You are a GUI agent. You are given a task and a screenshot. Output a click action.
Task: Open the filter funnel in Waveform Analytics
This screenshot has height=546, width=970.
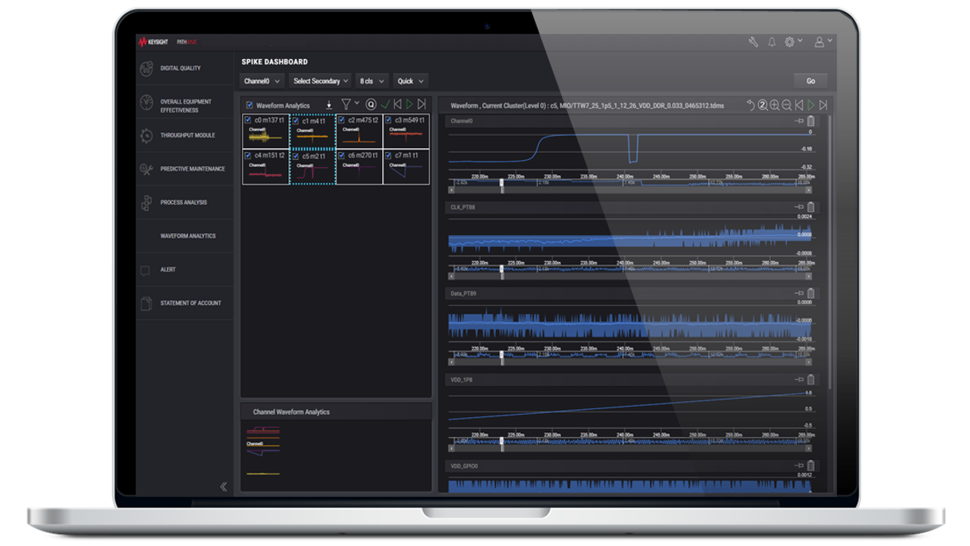pos(346,104)
